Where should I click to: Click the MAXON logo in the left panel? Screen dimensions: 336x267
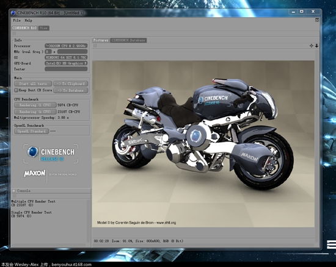[x=34, y=173]
